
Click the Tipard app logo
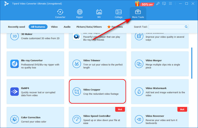pos(6,4)
